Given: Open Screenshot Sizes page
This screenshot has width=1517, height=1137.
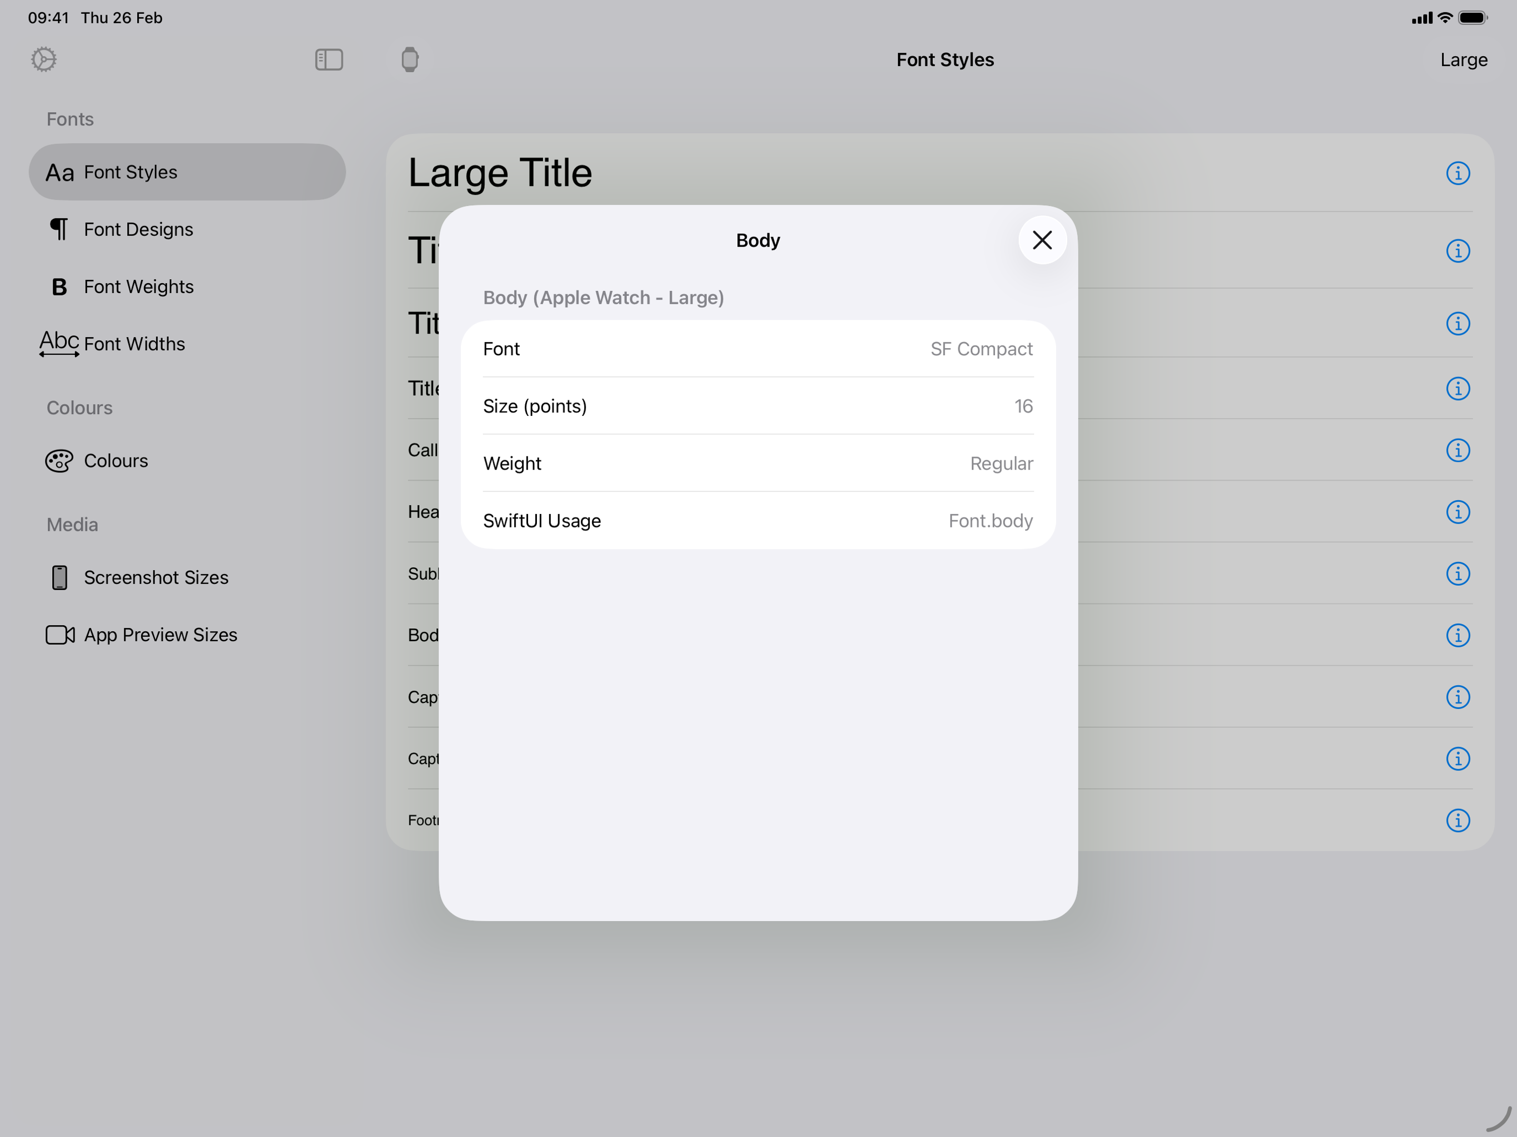Looking at the screenshot, I should (155, 577).
